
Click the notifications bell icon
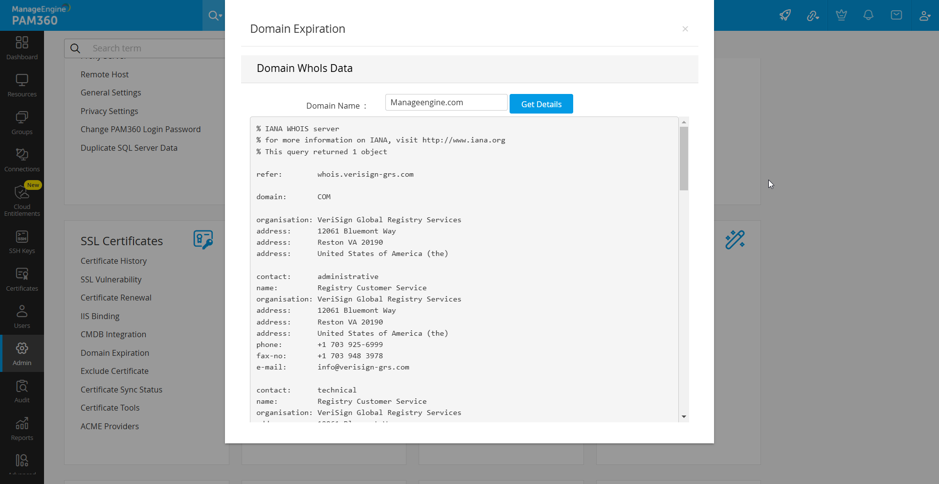[x=868, y=15]
